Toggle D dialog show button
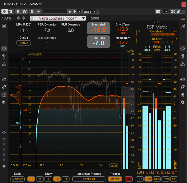Image resolution: width=187 pixels, height=183 pixels. click(x=66, y=179)
